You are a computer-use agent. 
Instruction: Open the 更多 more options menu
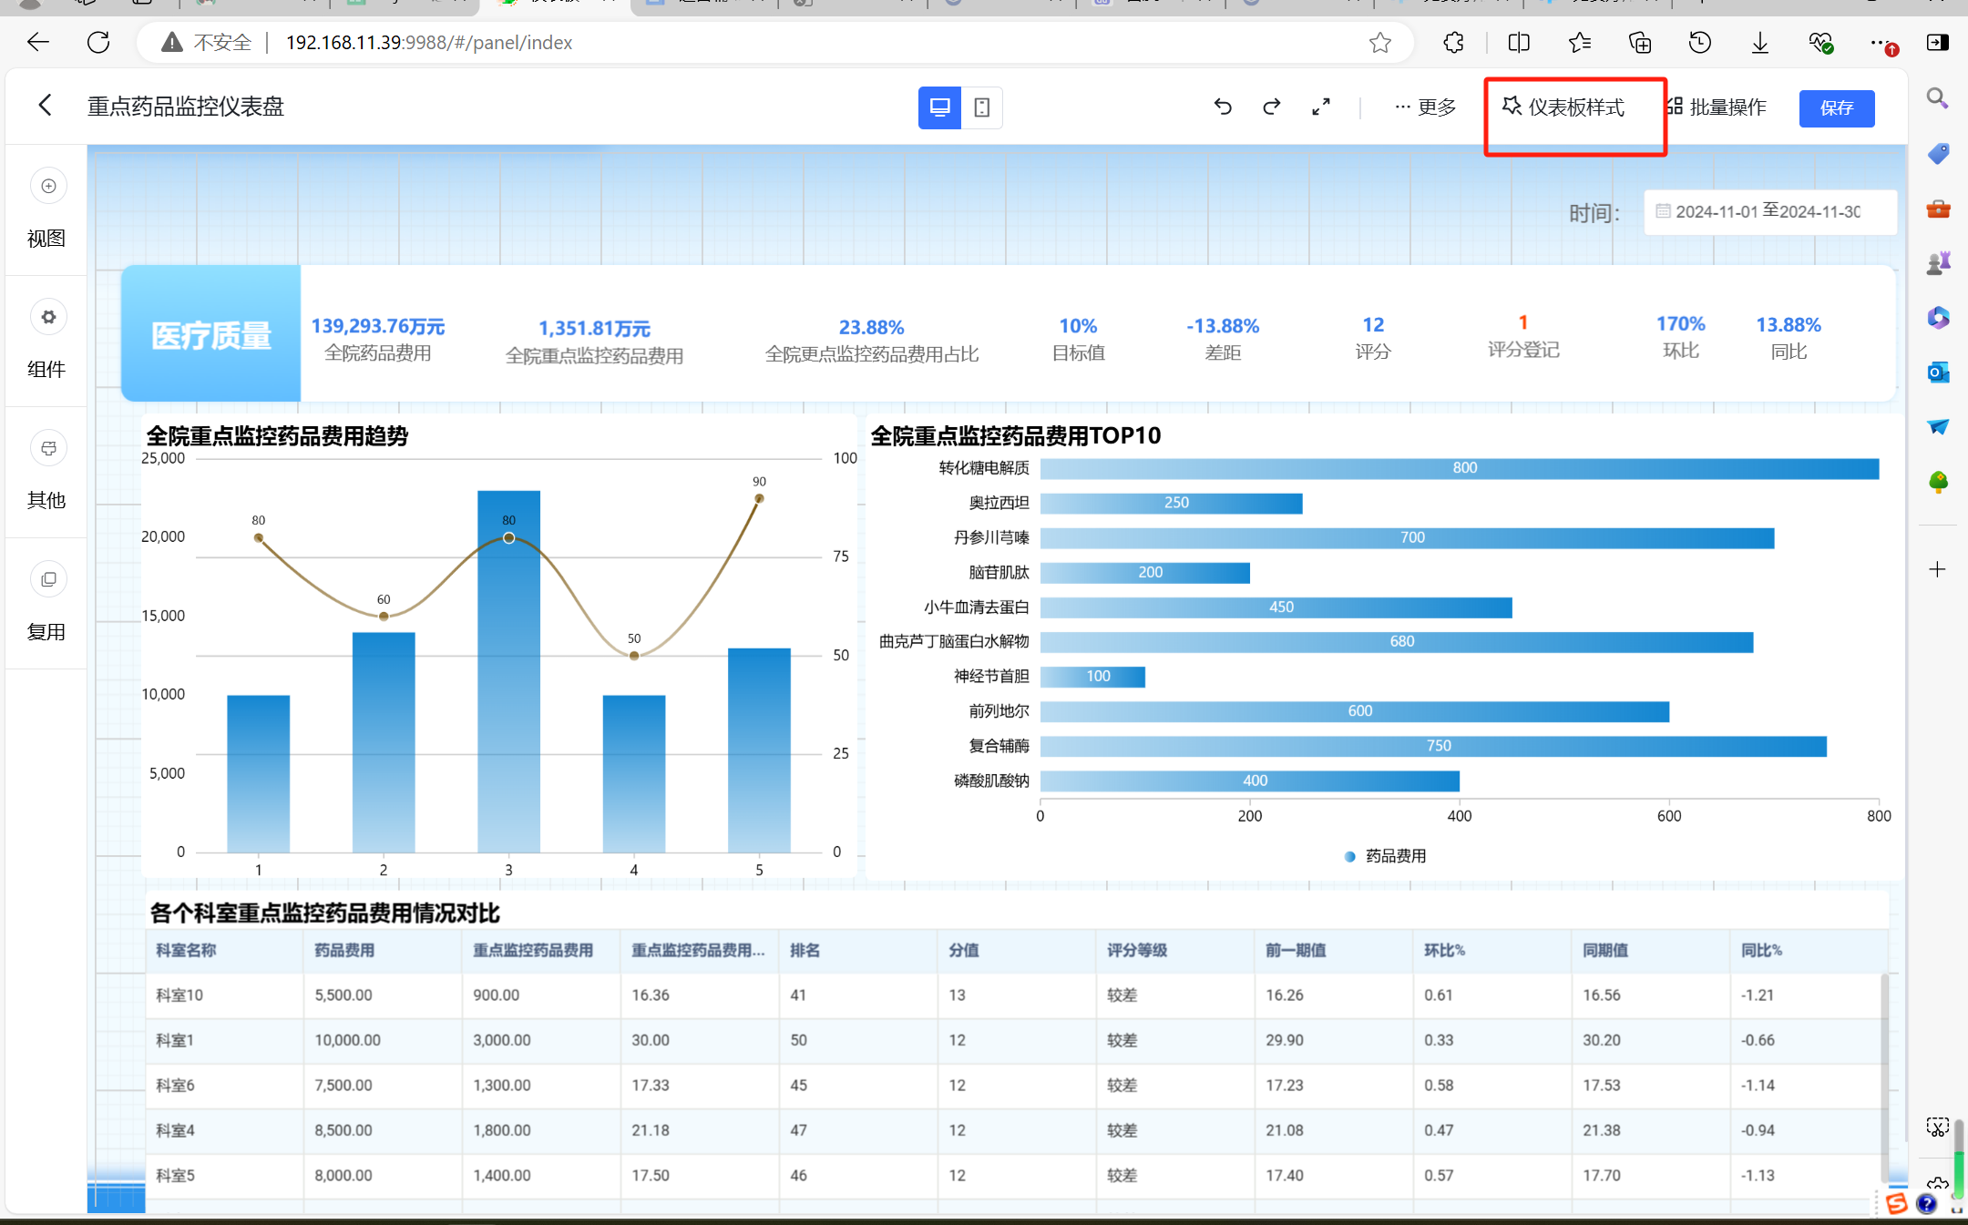click(x=1426, y=107)
